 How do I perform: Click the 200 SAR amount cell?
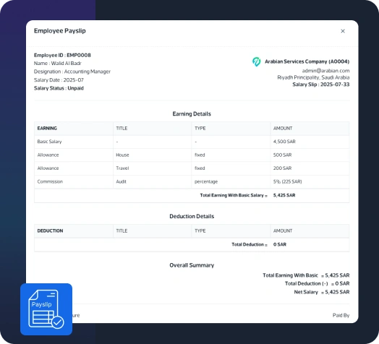pos(282,168)
